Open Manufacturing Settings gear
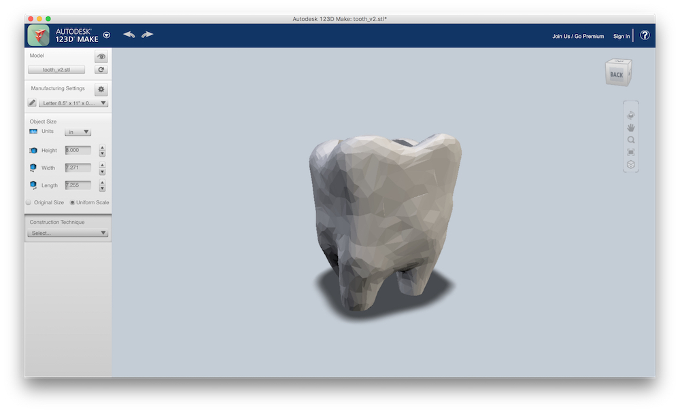The image size is (680, 412). coord(101,89)
